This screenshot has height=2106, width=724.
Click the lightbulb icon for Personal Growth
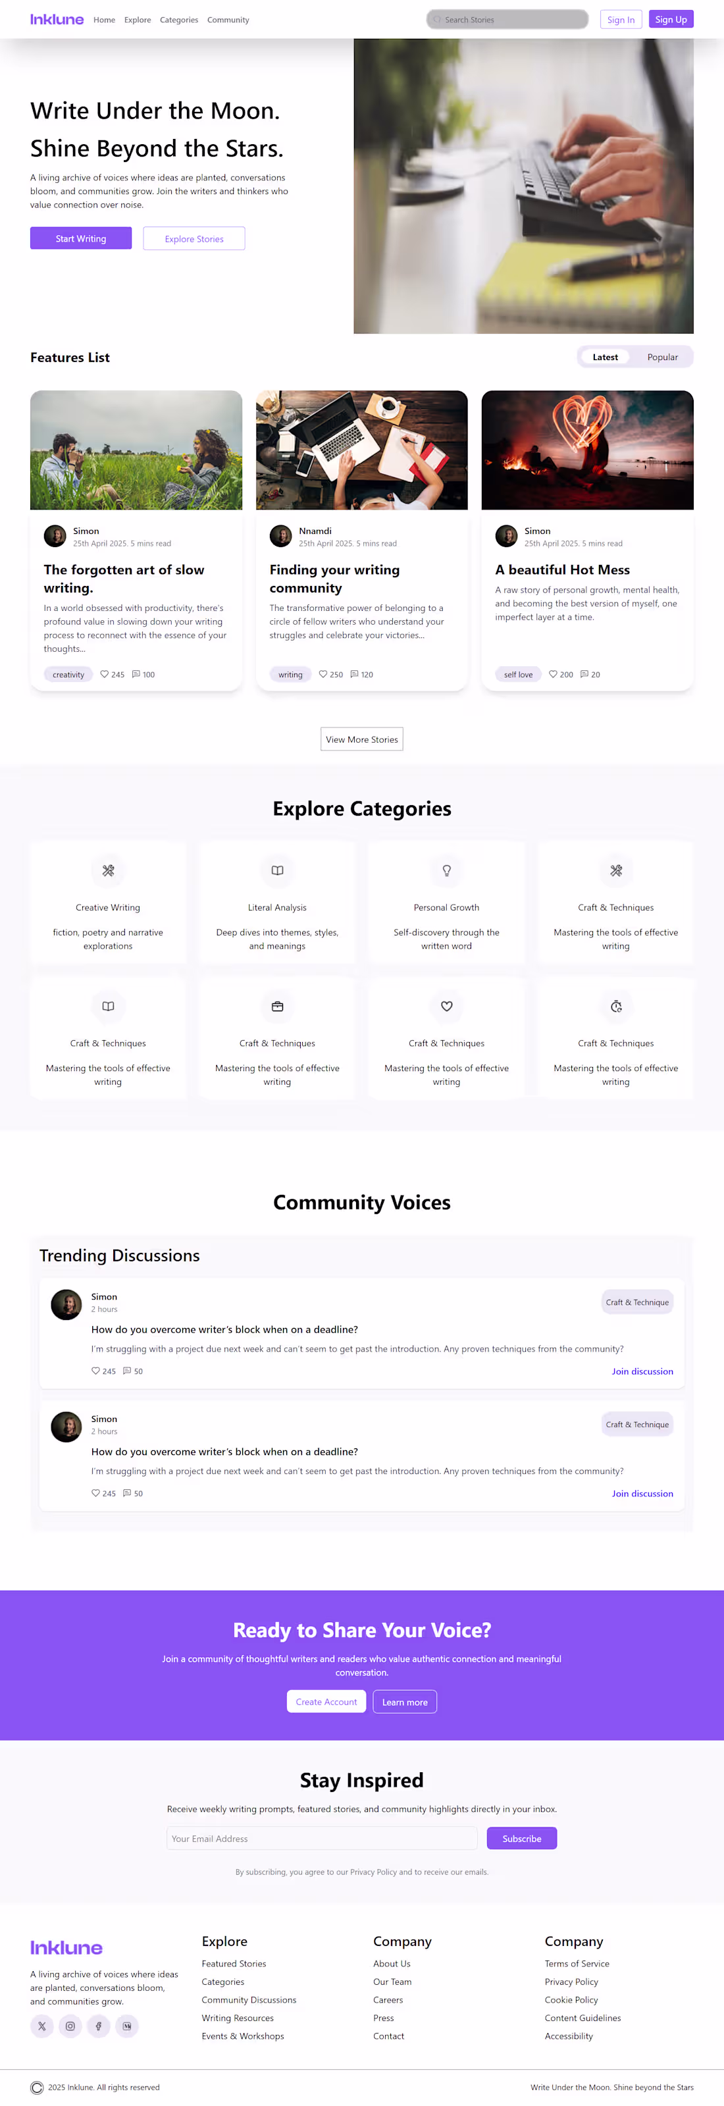pos(446,870)
